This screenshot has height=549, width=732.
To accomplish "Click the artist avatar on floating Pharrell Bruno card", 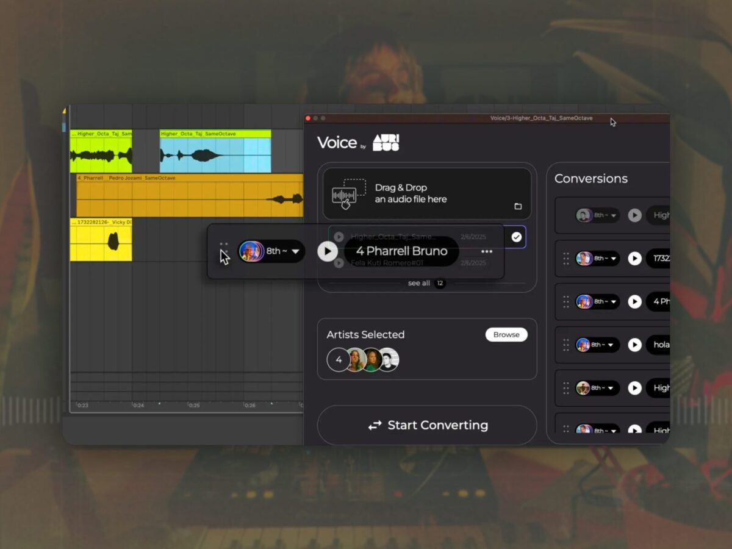I will click(251, 251).
